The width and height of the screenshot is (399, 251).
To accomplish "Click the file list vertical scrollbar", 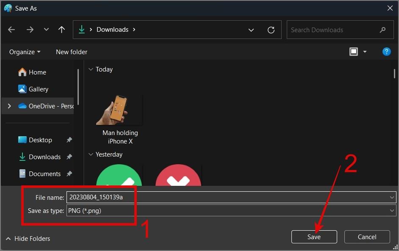I will (394, 74).
